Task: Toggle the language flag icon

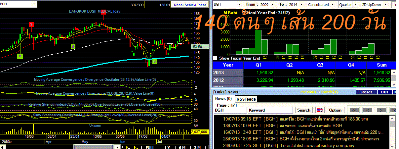Action: coord(320,110)
